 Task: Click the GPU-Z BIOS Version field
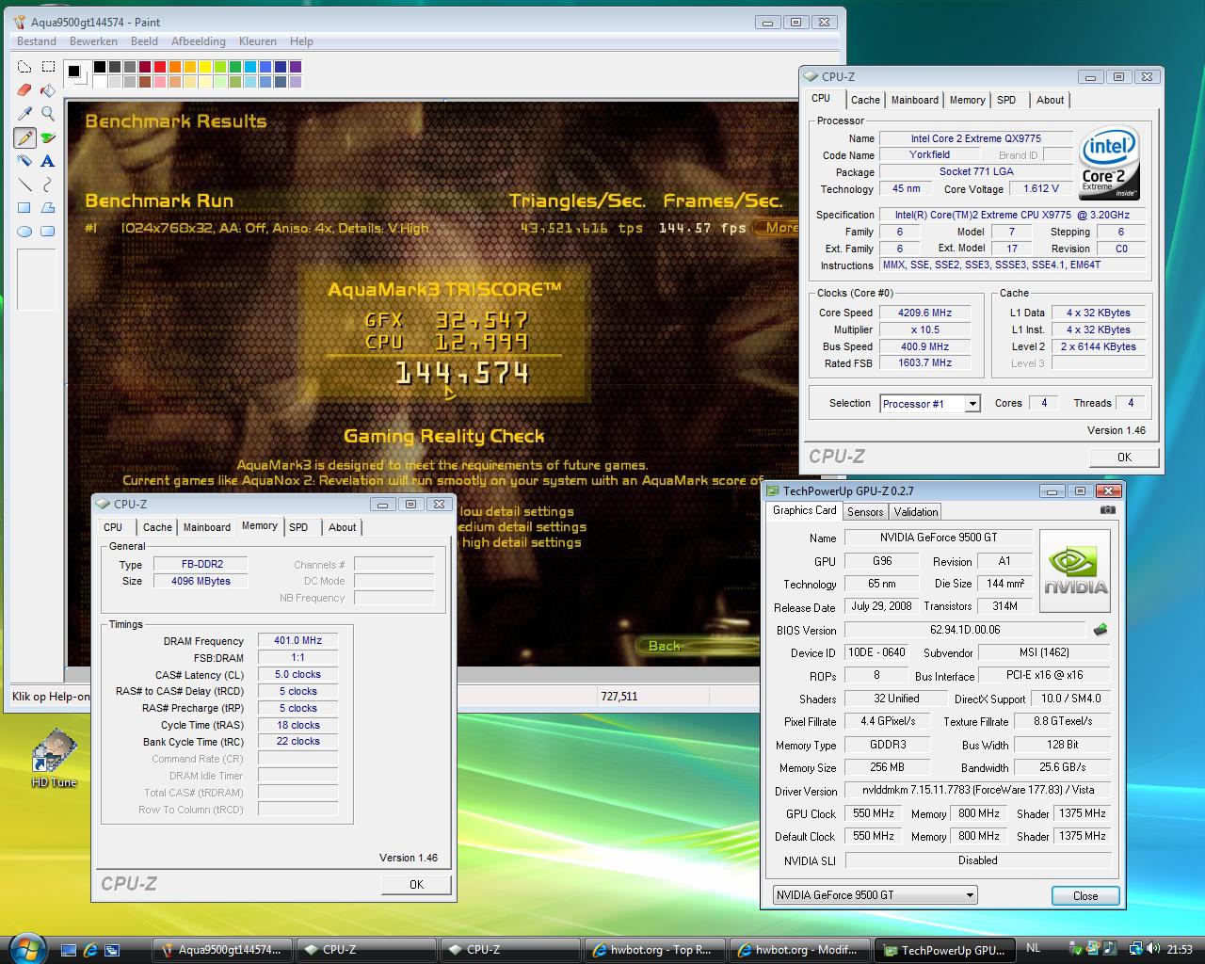(x=965, y=630)
